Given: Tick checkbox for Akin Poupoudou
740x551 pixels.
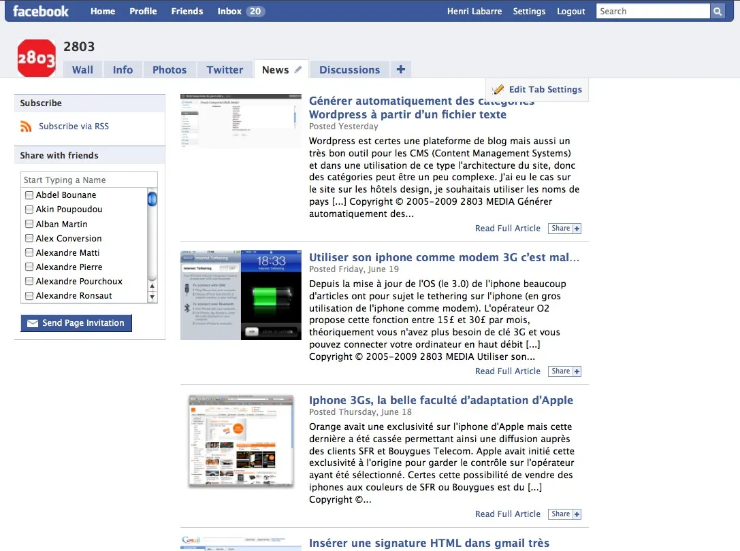Looking at the screenshot, I should (29, 209).
